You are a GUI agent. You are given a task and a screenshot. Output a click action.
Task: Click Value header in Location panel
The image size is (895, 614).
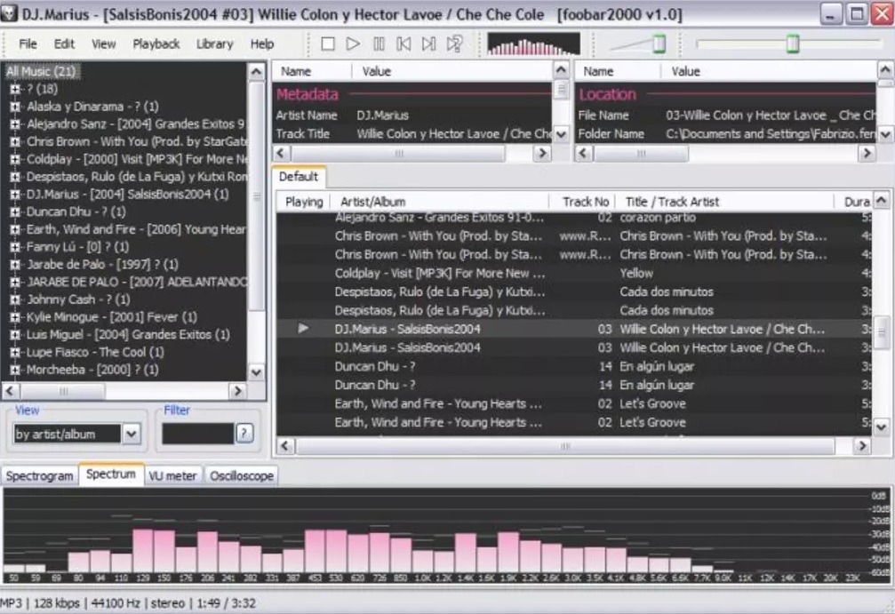[x=768, y=71]
